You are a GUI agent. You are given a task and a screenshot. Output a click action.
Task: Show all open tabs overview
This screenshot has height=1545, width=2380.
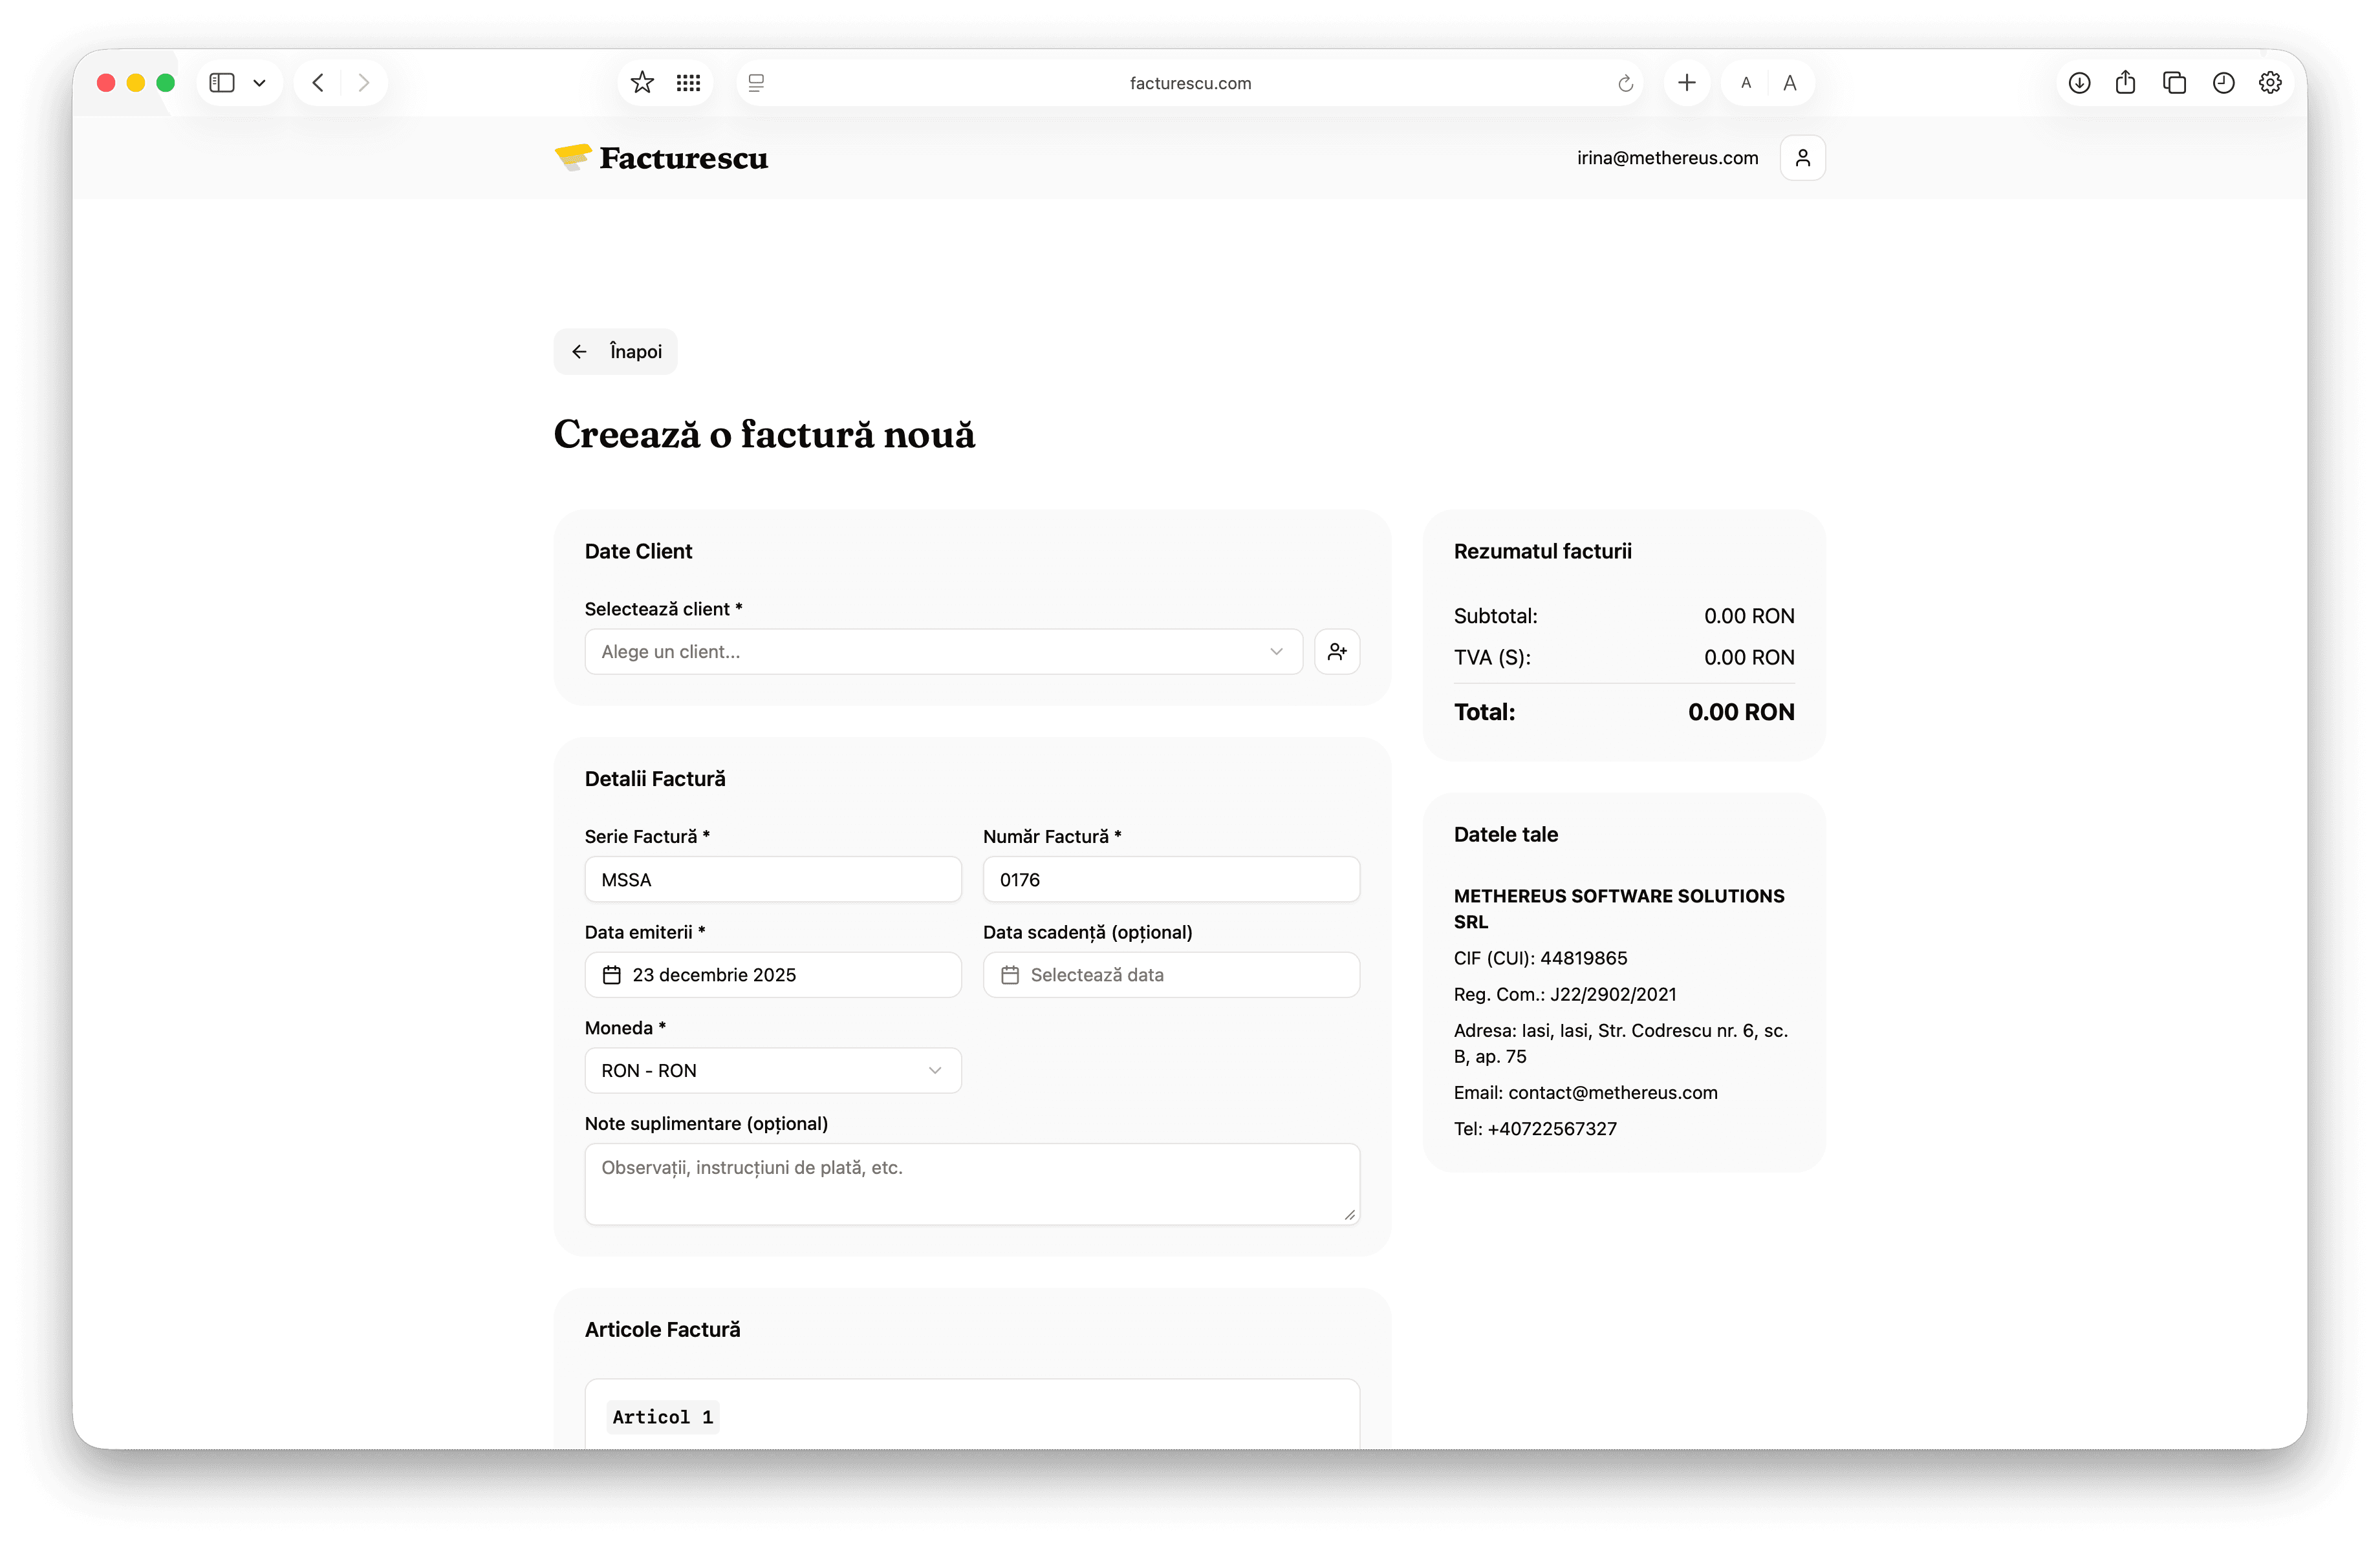coord(2174,83)
